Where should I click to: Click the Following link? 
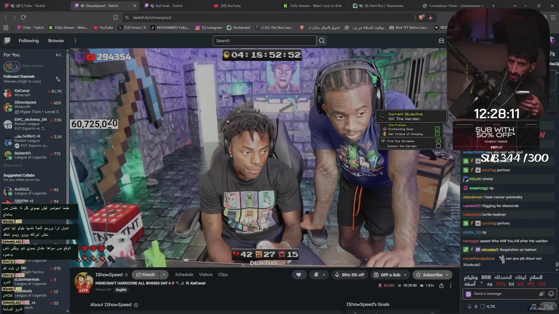[x=28, y=41]
